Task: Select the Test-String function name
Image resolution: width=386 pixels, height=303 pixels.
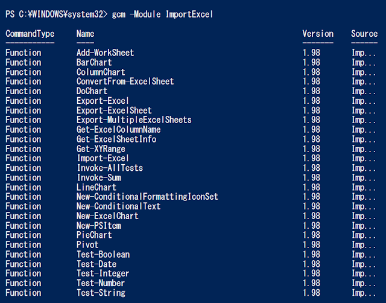Action: pyautogui.click(x=101, y=293)
